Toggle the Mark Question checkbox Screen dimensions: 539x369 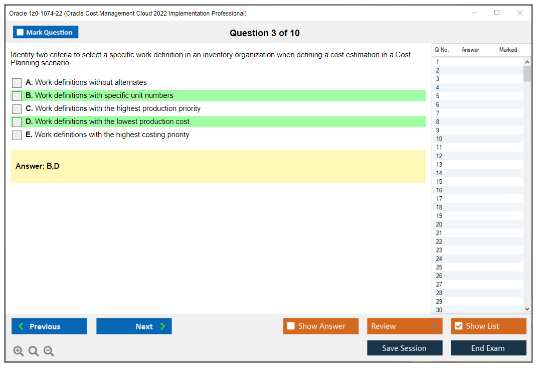[20, 32]
